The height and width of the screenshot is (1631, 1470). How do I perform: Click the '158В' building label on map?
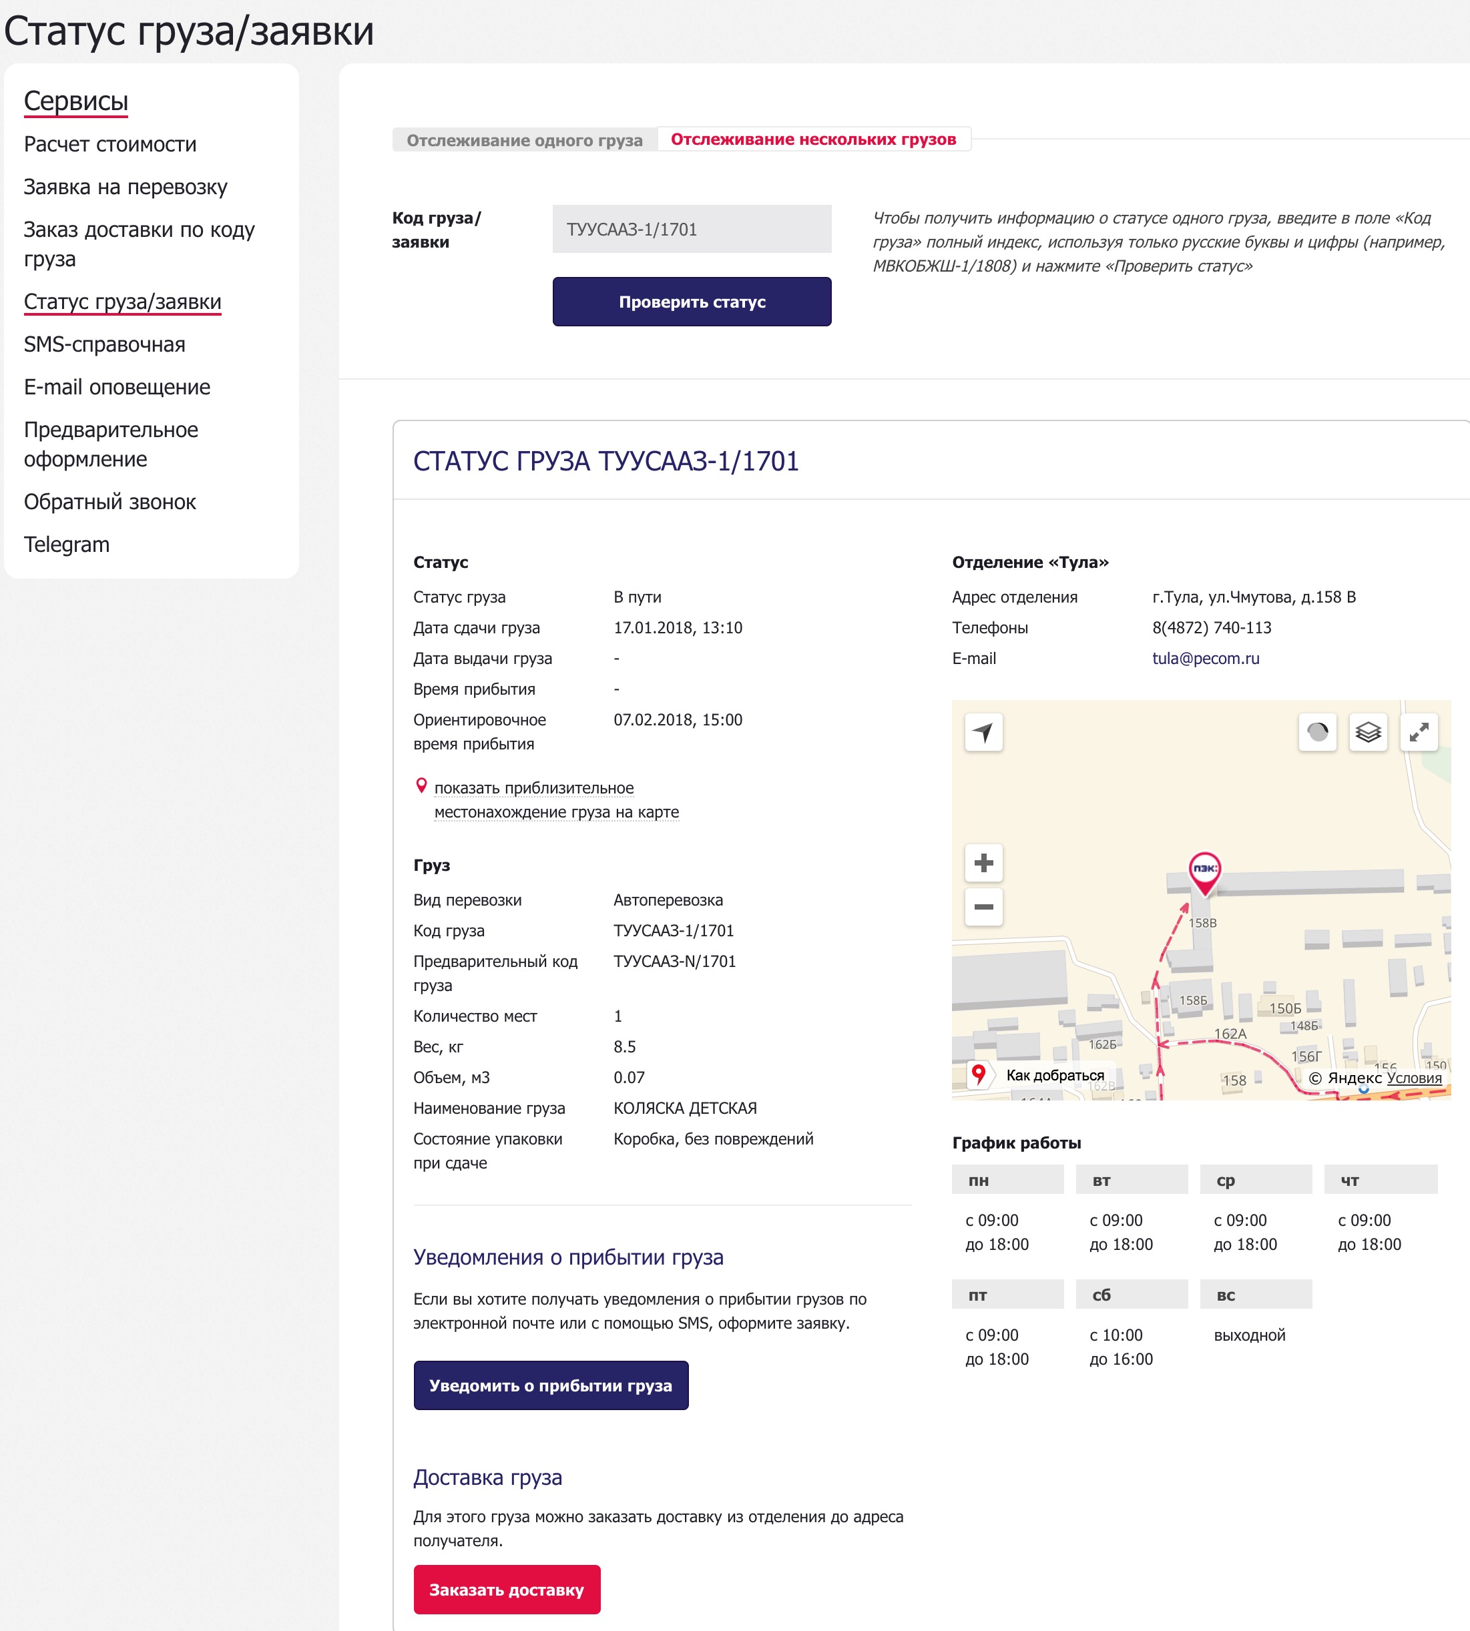pyautogui.click(x=1203, y=923)
